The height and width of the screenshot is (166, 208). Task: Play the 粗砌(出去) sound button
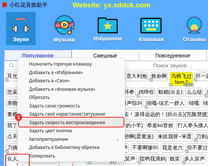[x=170, y=92]
